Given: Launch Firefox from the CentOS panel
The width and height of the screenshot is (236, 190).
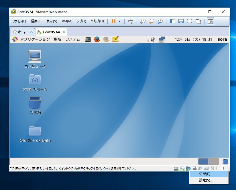Looking at the screenshot, I should (x=97, y=39).
